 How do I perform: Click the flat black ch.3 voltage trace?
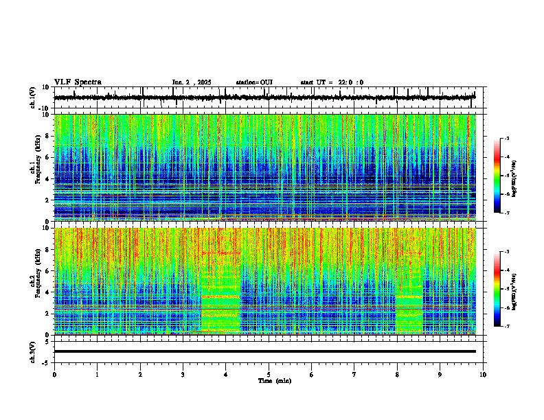pyautogui.click(x=264, y=351)
